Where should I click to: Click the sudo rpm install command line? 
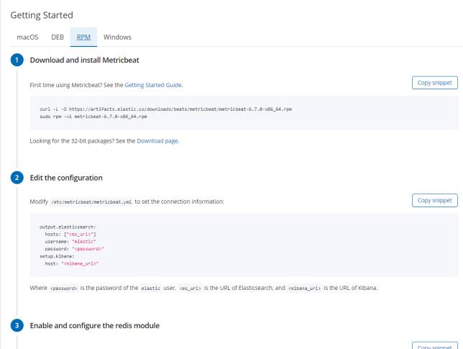pyautogui.click(x=93, y=117)
